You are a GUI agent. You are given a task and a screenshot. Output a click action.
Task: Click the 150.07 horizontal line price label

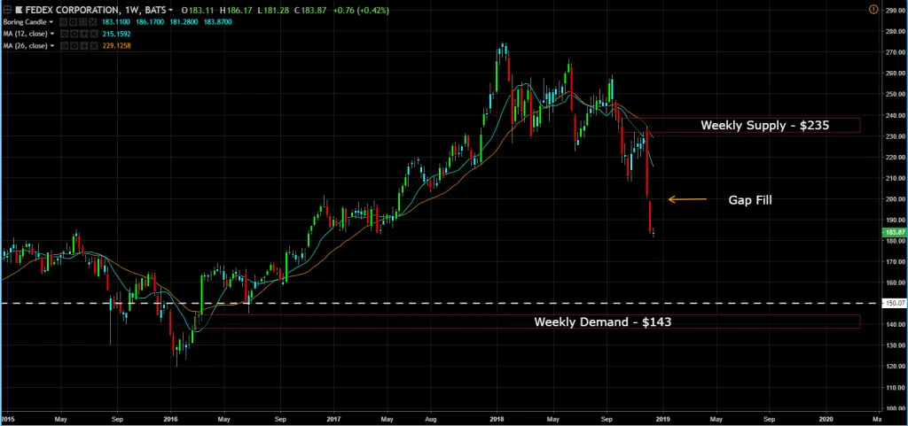[895, 303]
